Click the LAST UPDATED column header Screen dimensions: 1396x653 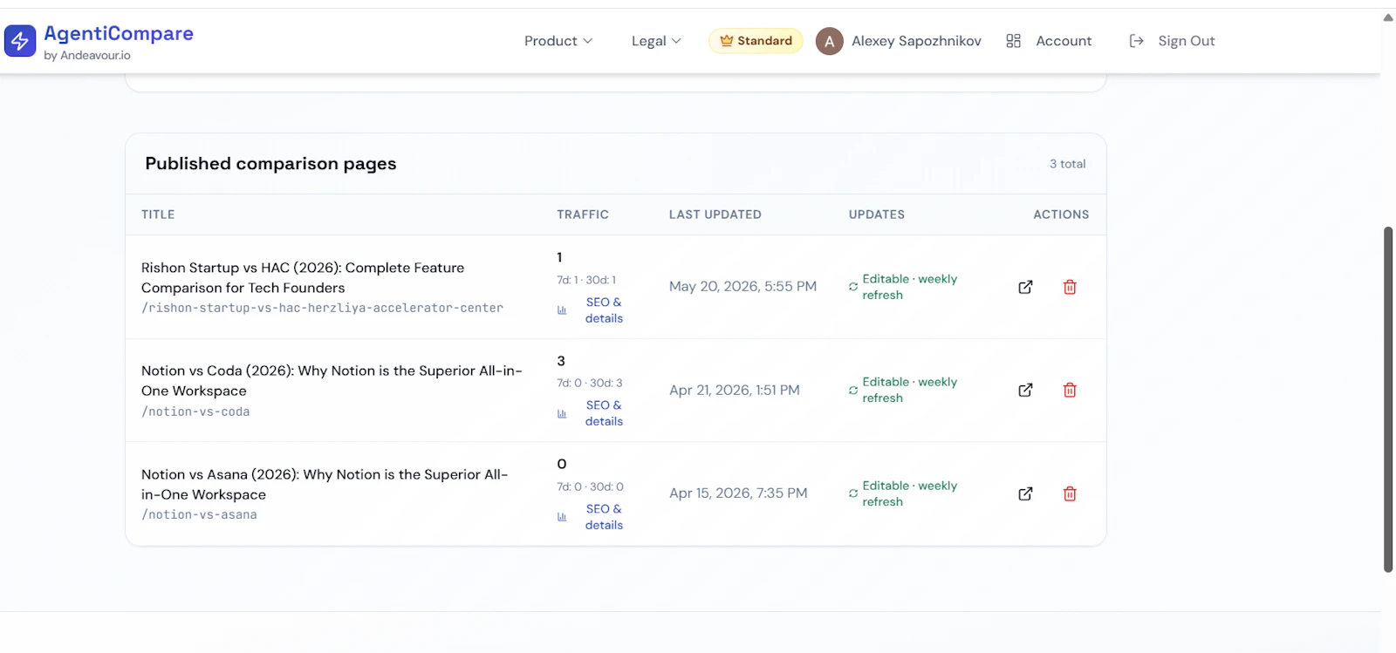715,214
